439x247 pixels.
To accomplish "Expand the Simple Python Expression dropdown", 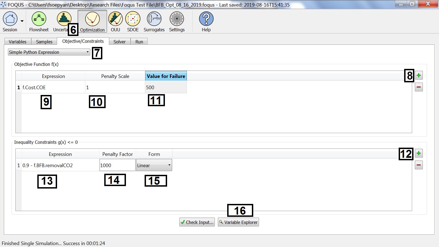I will [49, 52].
